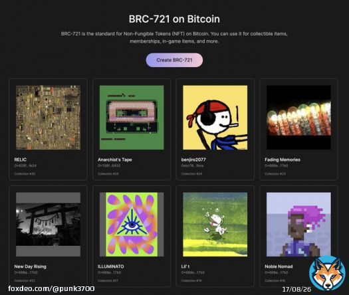Select the New Day Rising title
Image resolution: width=349 pixels, height=295 pixels.
(31, 266)
